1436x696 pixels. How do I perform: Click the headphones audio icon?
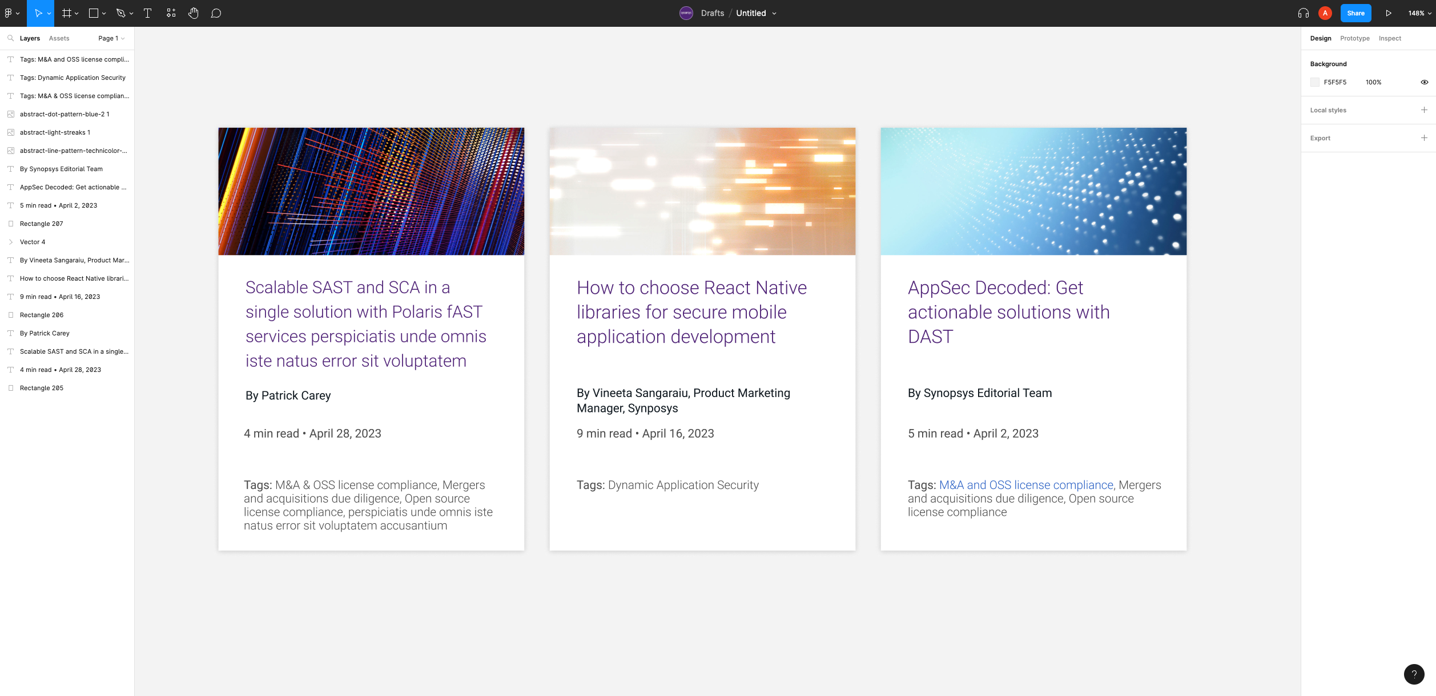click(x=1303, y=13)
